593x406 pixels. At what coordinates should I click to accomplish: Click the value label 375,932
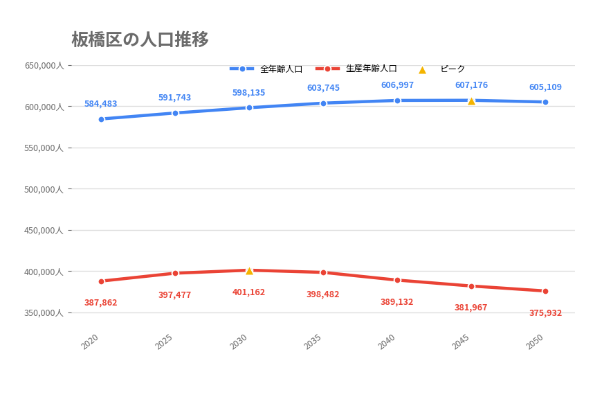point(545,313)
